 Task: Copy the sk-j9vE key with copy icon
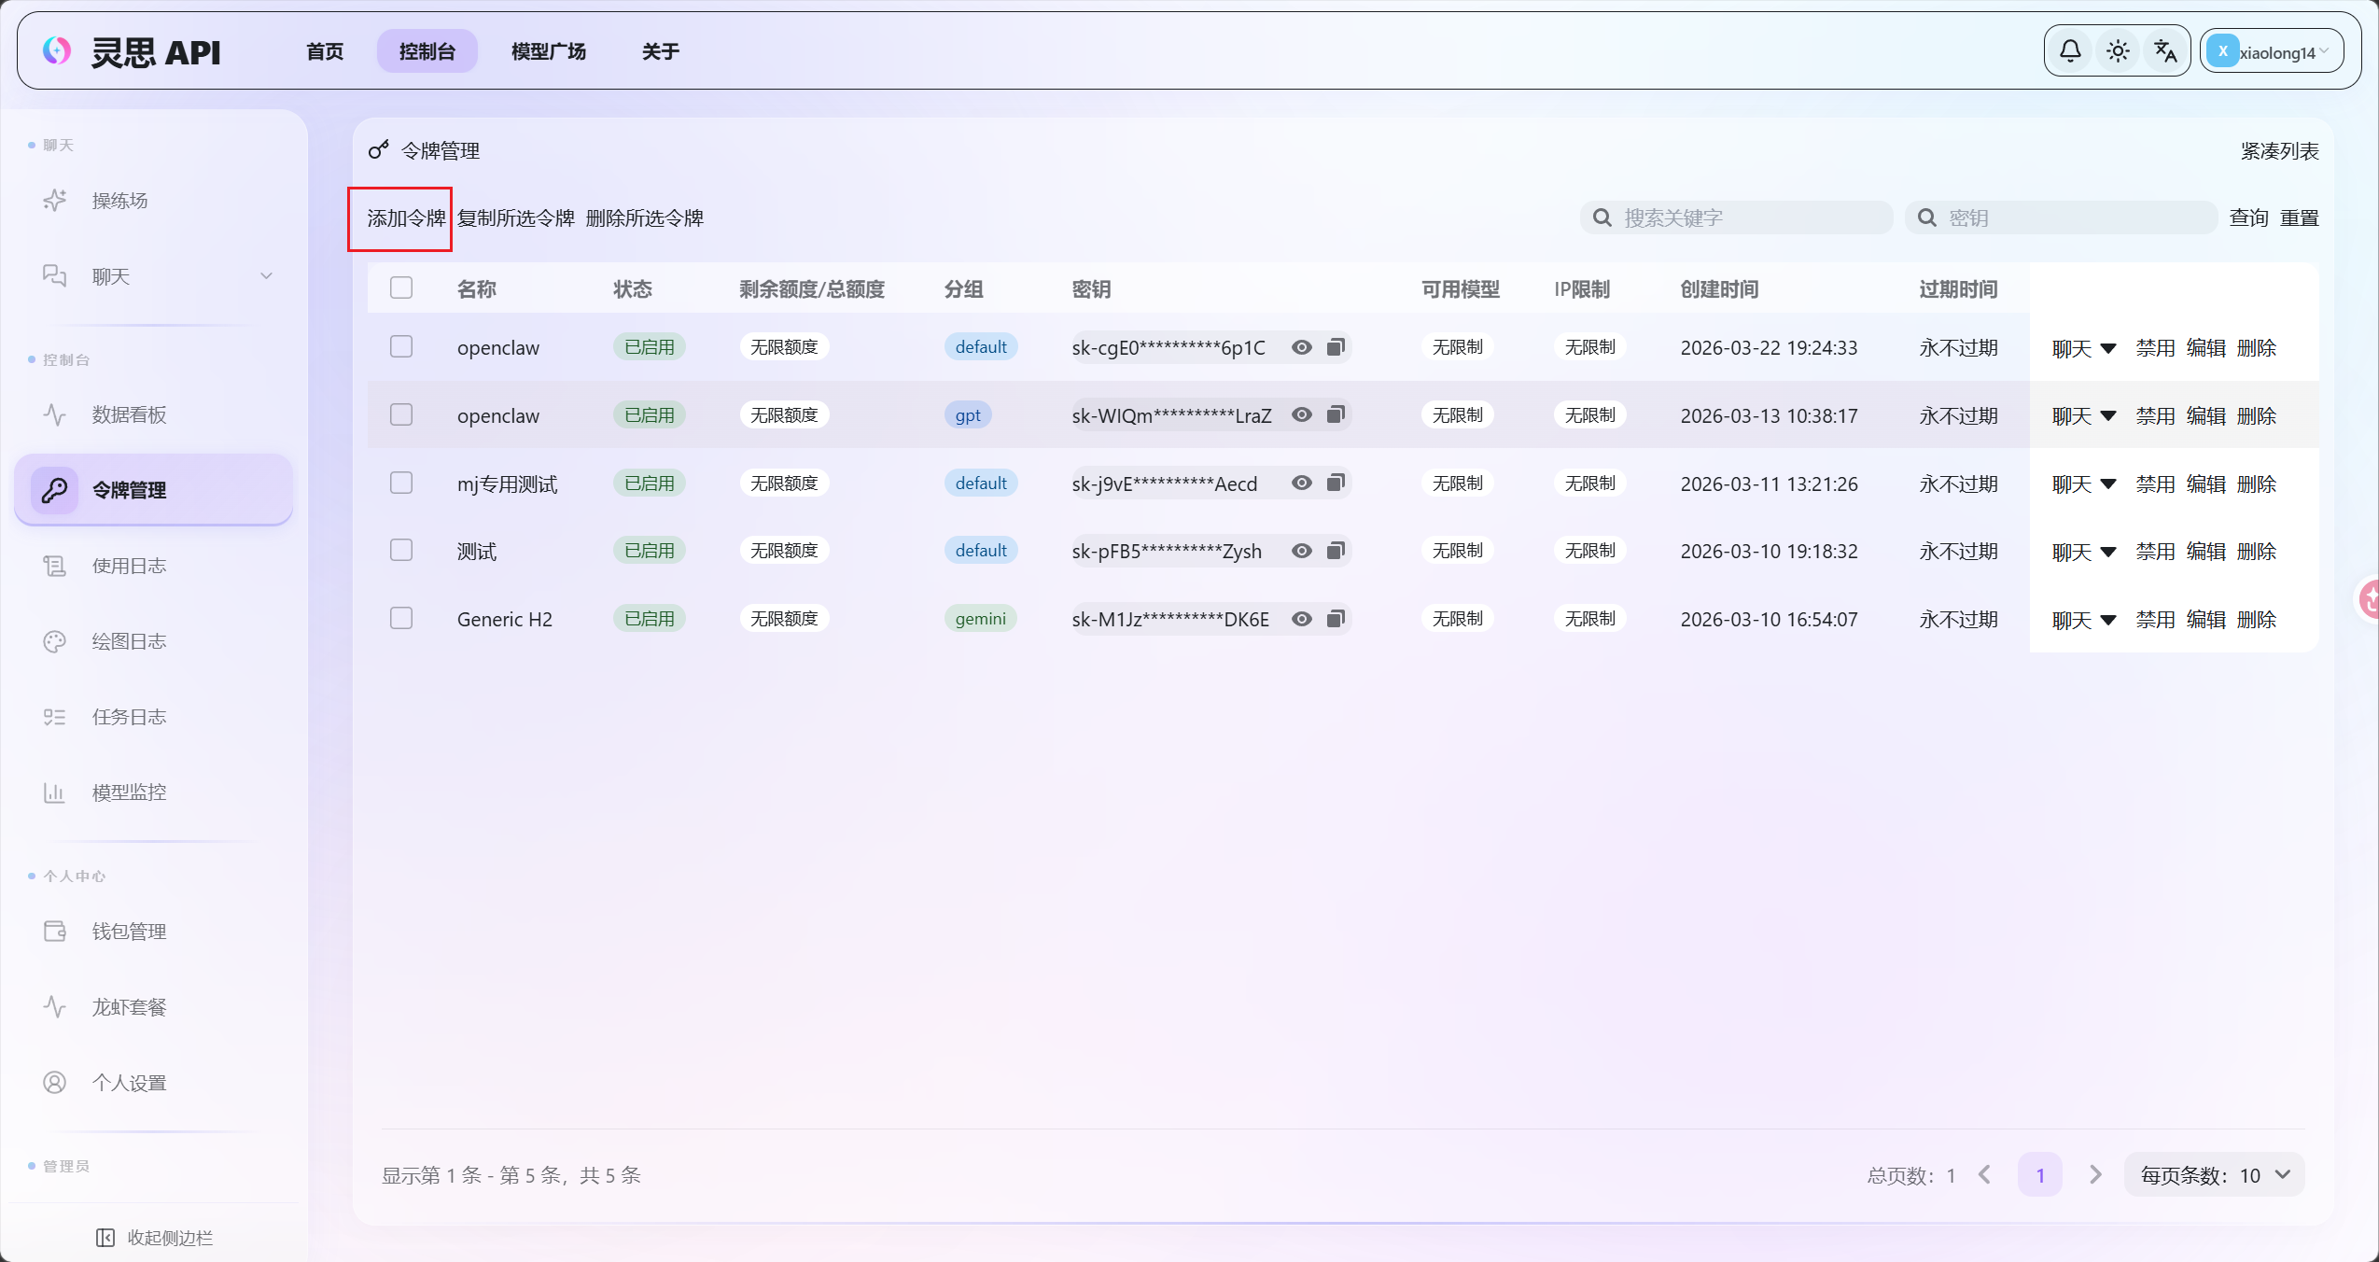tap(1336, 483)
